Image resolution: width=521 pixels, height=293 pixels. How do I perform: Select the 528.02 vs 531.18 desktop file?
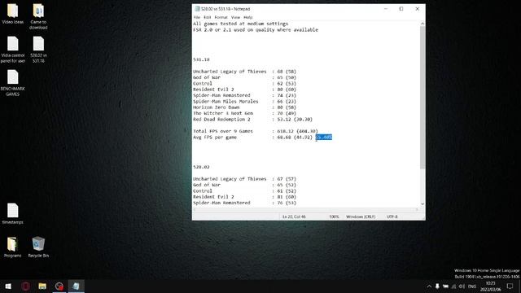38,50
